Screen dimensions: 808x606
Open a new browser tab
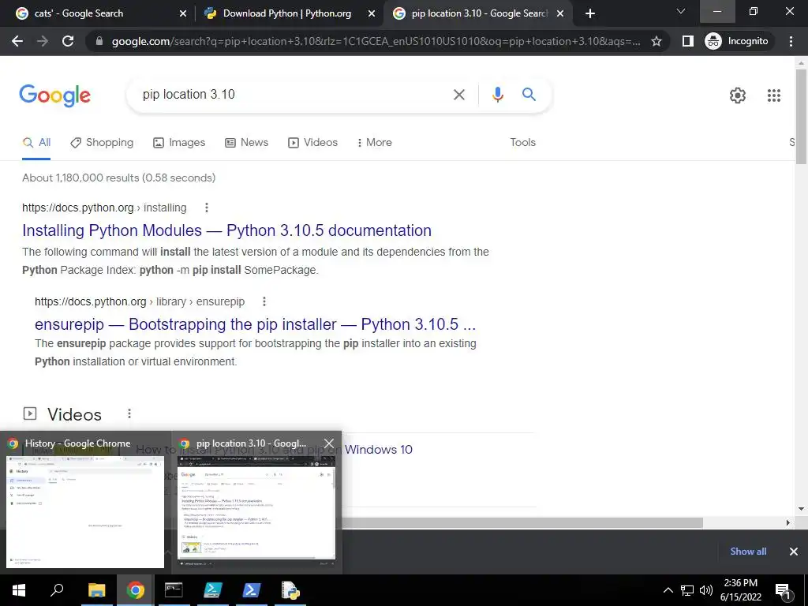pyautogui.click(x=590, y=13)
